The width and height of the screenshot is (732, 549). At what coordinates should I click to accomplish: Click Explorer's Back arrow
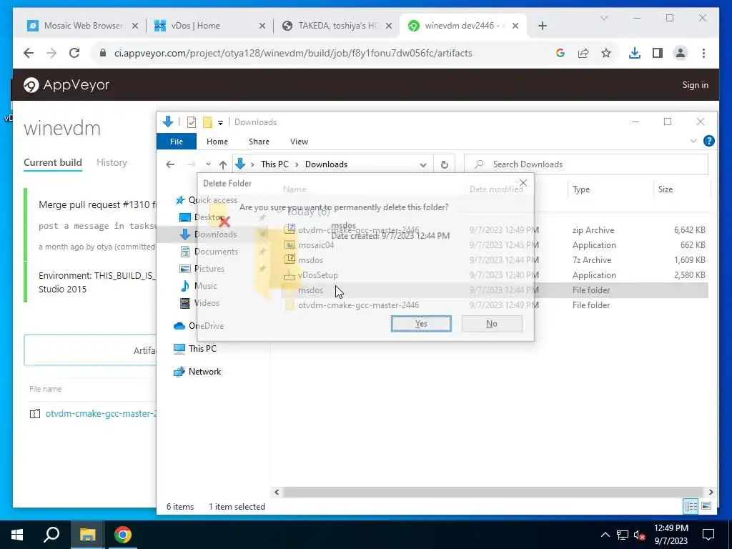coord(170,164)
